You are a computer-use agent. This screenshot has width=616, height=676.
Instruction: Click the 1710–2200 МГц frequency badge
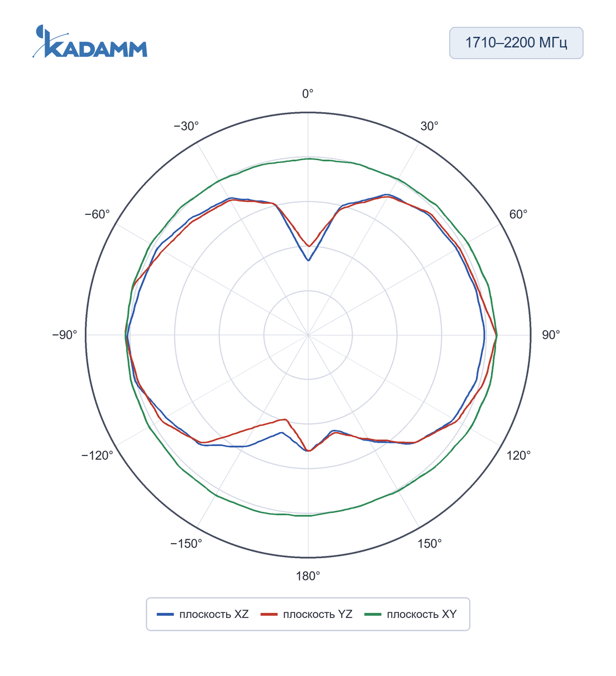[x=516, y=43]
